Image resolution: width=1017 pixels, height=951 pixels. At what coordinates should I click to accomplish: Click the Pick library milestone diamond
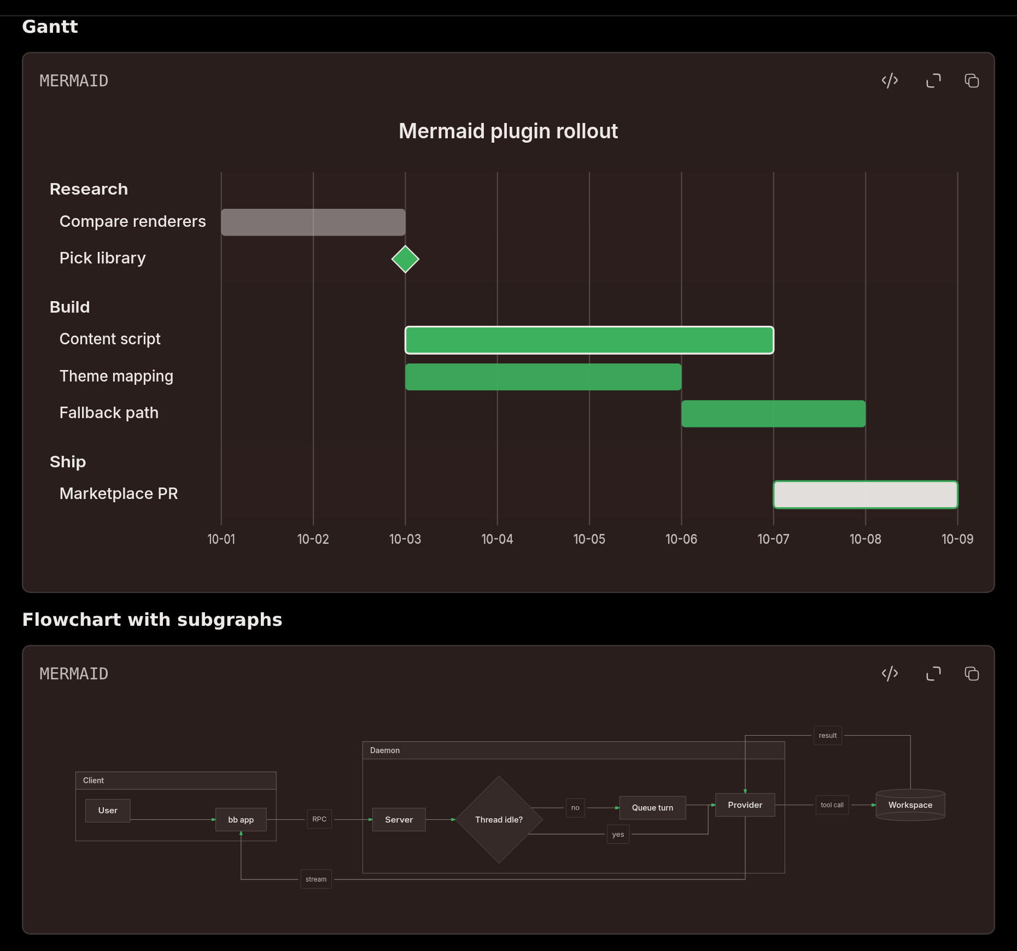click(405, 259)
